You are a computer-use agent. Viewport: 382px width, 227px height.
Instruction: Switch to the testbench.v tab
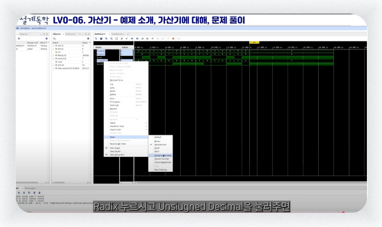point(118,34)
